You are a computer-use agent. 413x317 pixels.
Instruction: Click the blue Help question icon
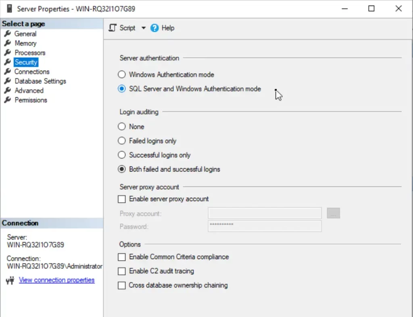tap(154, 28)
